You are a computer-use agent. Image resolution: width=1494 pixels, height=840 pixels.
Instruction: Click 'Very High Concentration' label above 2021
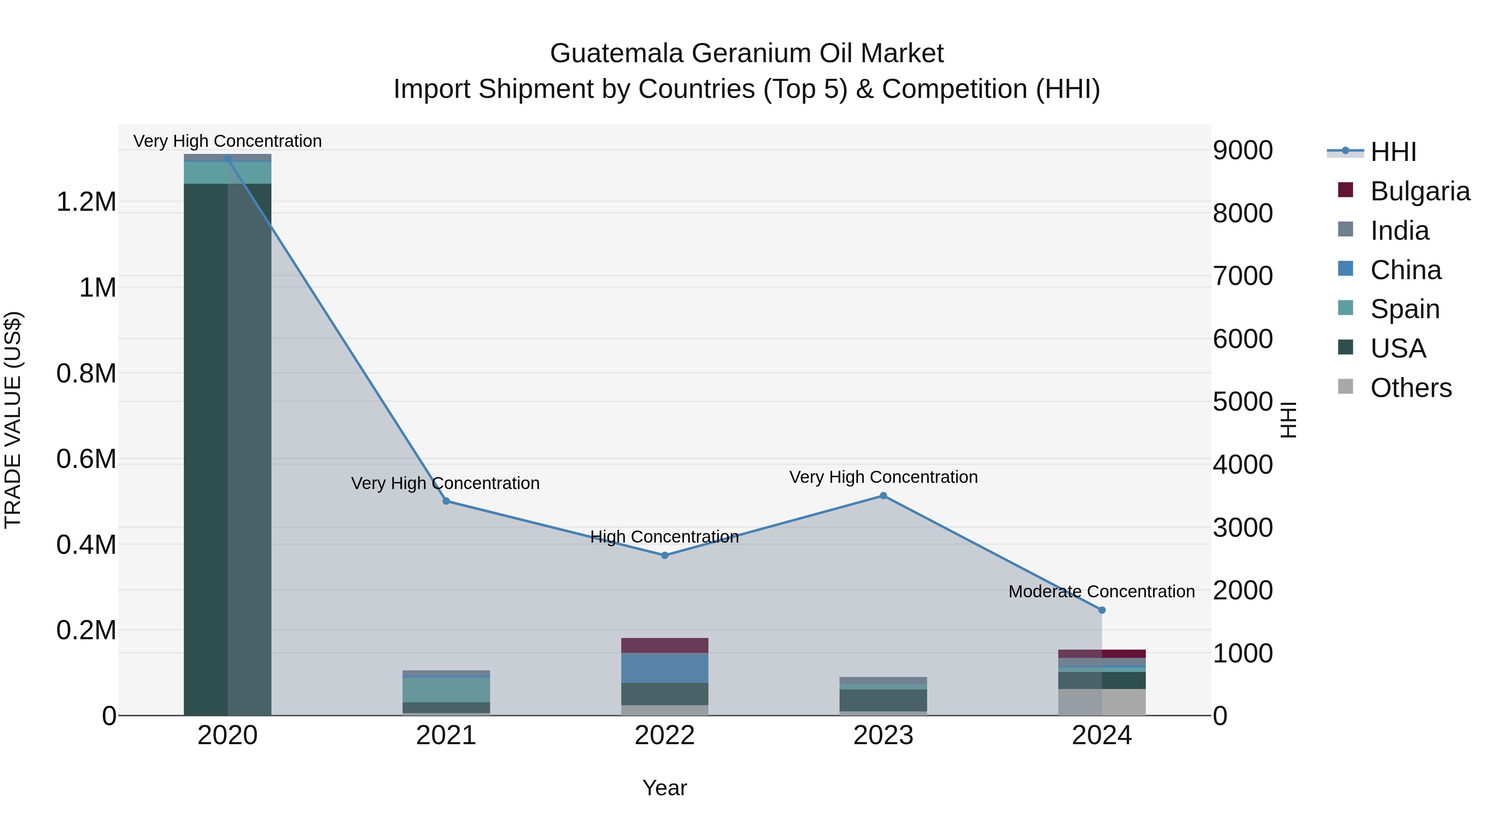click(x=445, y=483)
